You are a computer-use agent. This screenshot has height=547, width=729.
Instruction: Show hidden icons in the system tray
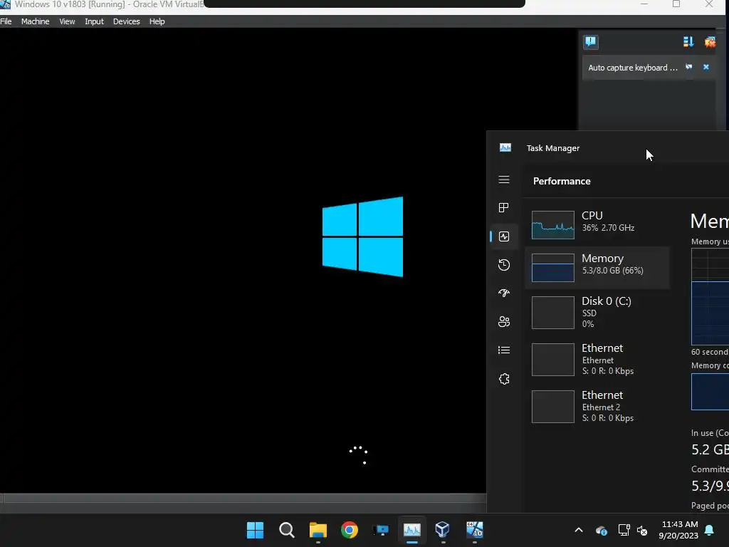(x=579, y=530)
